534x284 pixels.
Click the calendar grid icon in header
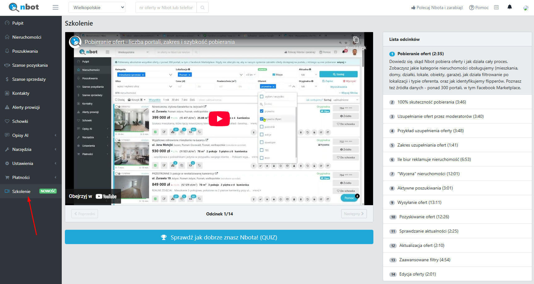coord(496,7)
